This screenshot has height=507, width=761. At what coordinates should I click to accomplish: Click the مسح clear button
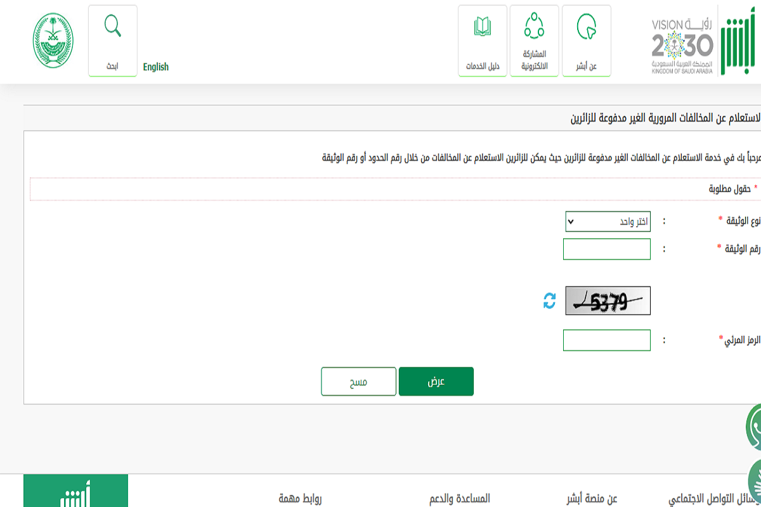(x=358, y=381)
